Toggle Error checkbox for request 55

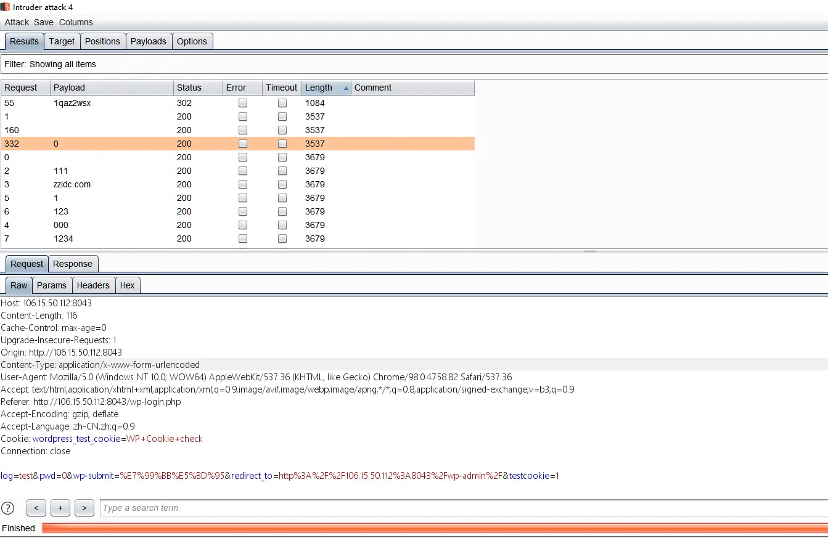point(243,104)
